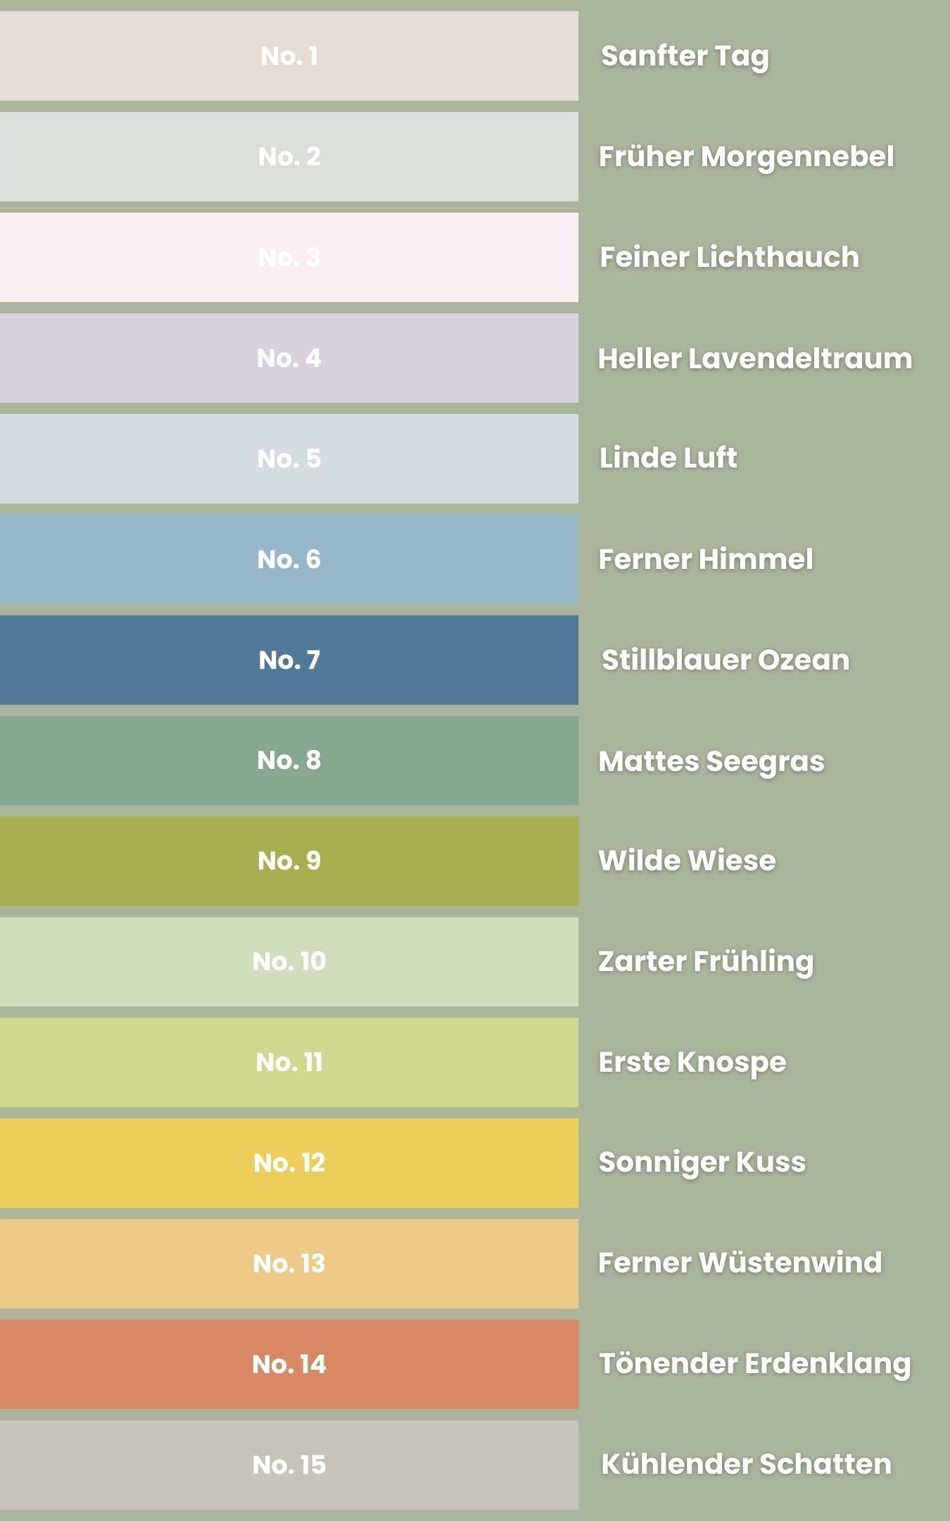
Task: Click the No. 9 olive green swatch
Action: coord(289,860)
